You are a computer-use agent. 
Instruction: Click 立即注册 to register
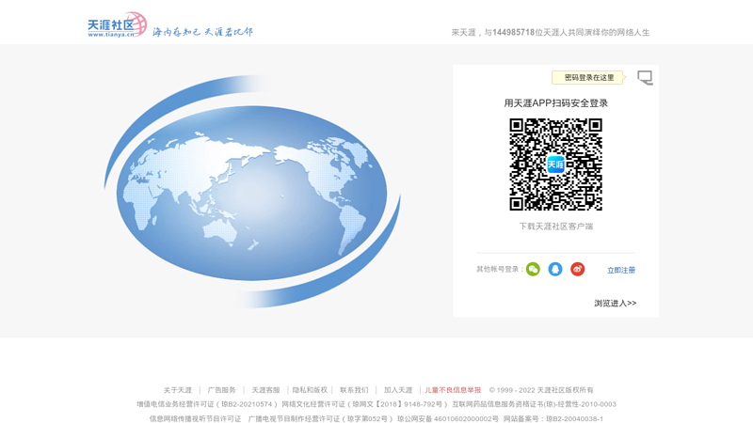point(621,270)
